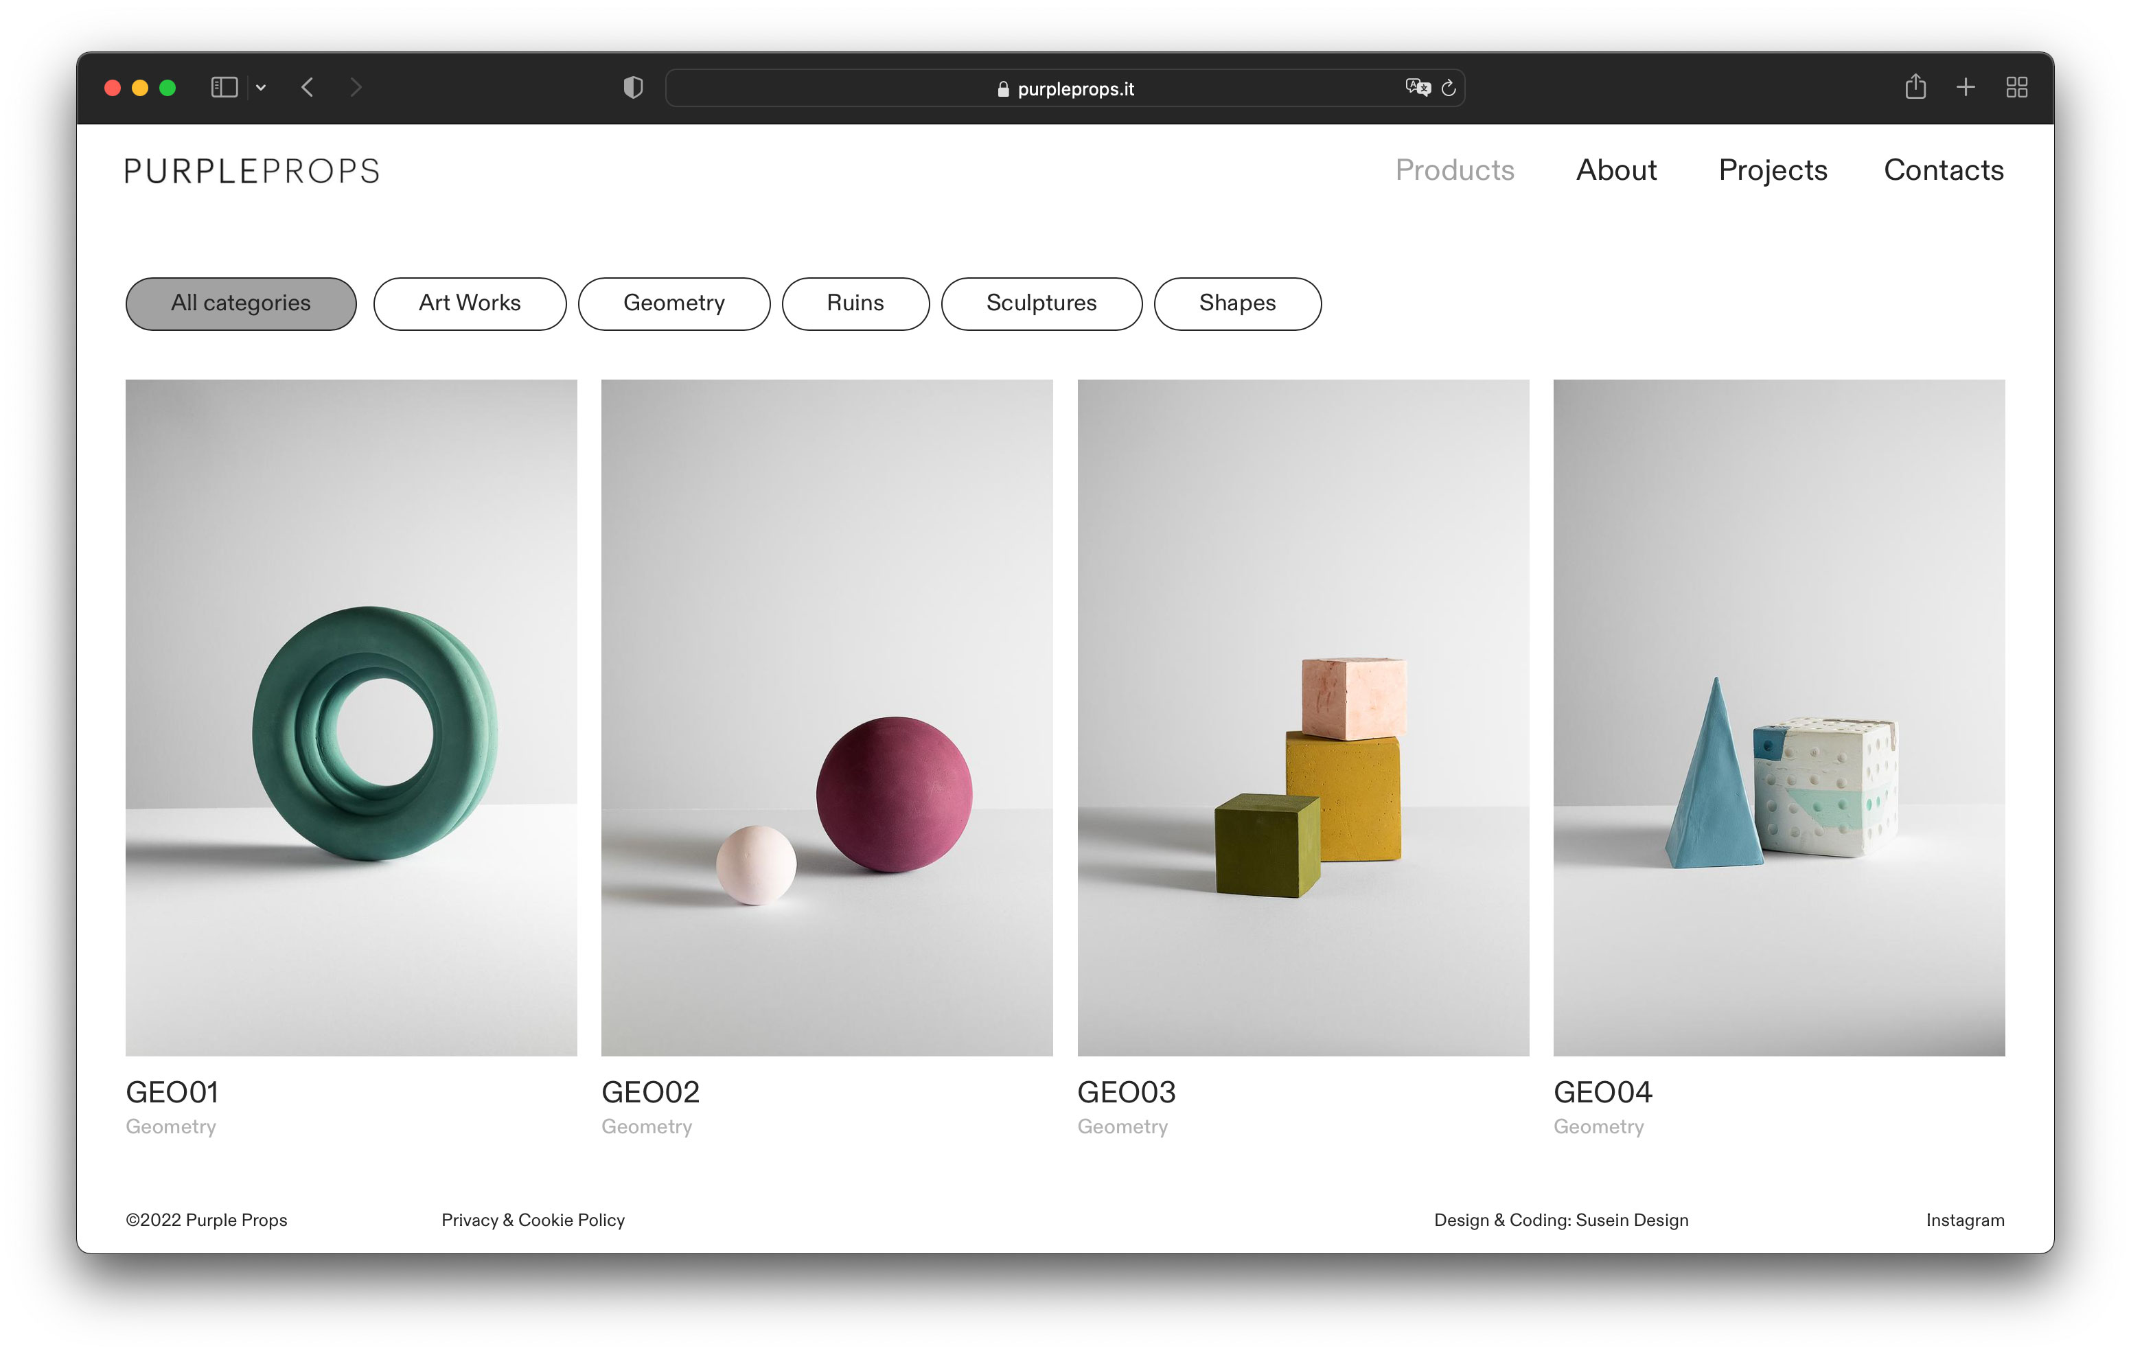The width and height of the screenshot is (2131, 1355).
Task: Click the lock icon in the address bar
Action: click(1002, 89)
